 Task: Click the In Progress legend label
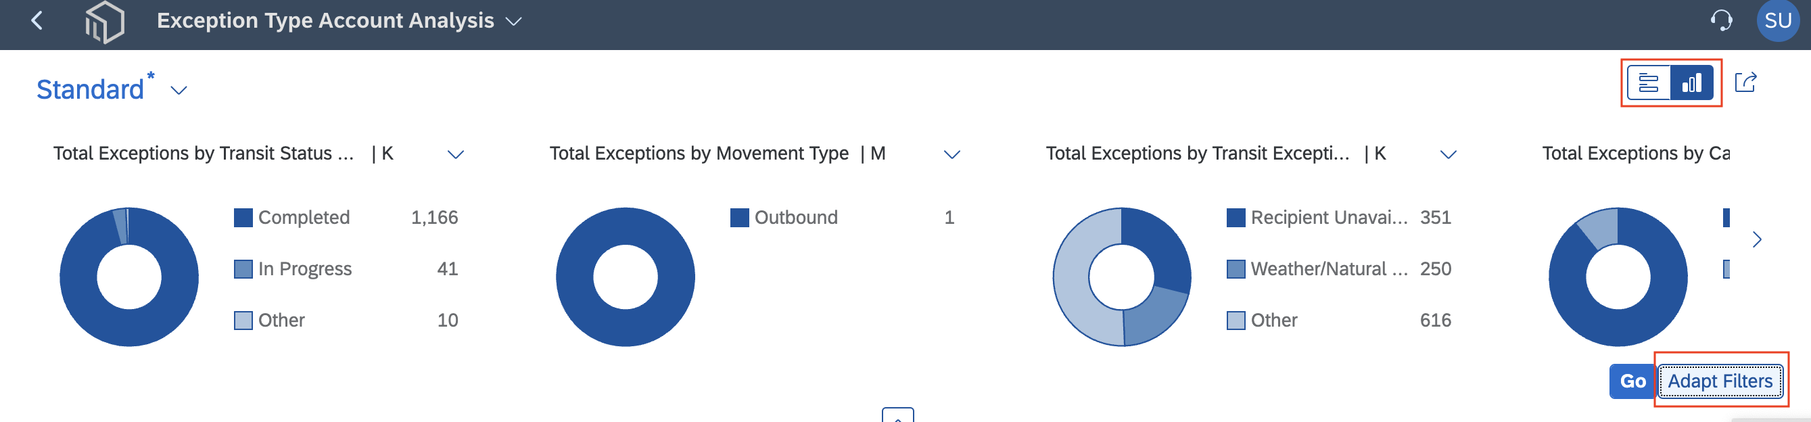(304, 269)
